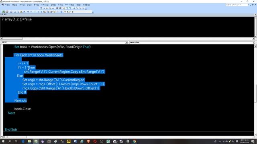Click List Properties/Methods icon in Edit toolbar
Viewport: 257px width, 144px height.
tap(41, 8)
